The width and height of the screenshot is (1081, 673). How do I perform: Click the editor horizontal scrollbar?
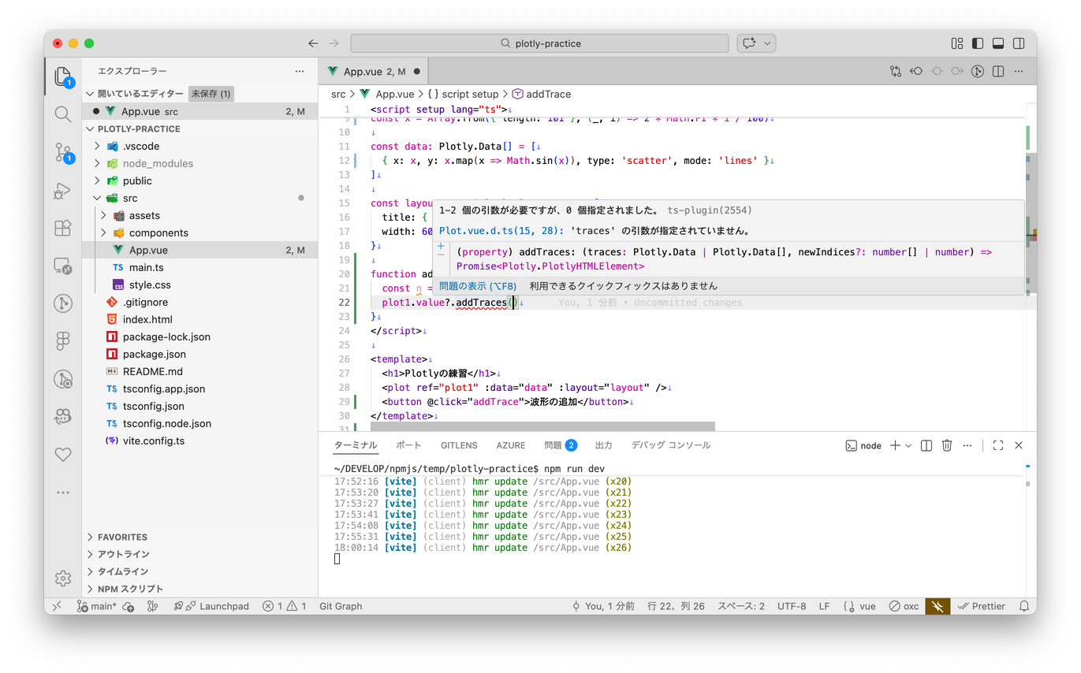point(542,426)
